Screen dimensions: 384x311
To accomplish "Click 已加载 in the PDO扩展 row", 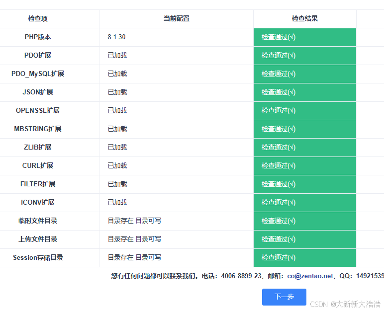I will pos(117,55).
